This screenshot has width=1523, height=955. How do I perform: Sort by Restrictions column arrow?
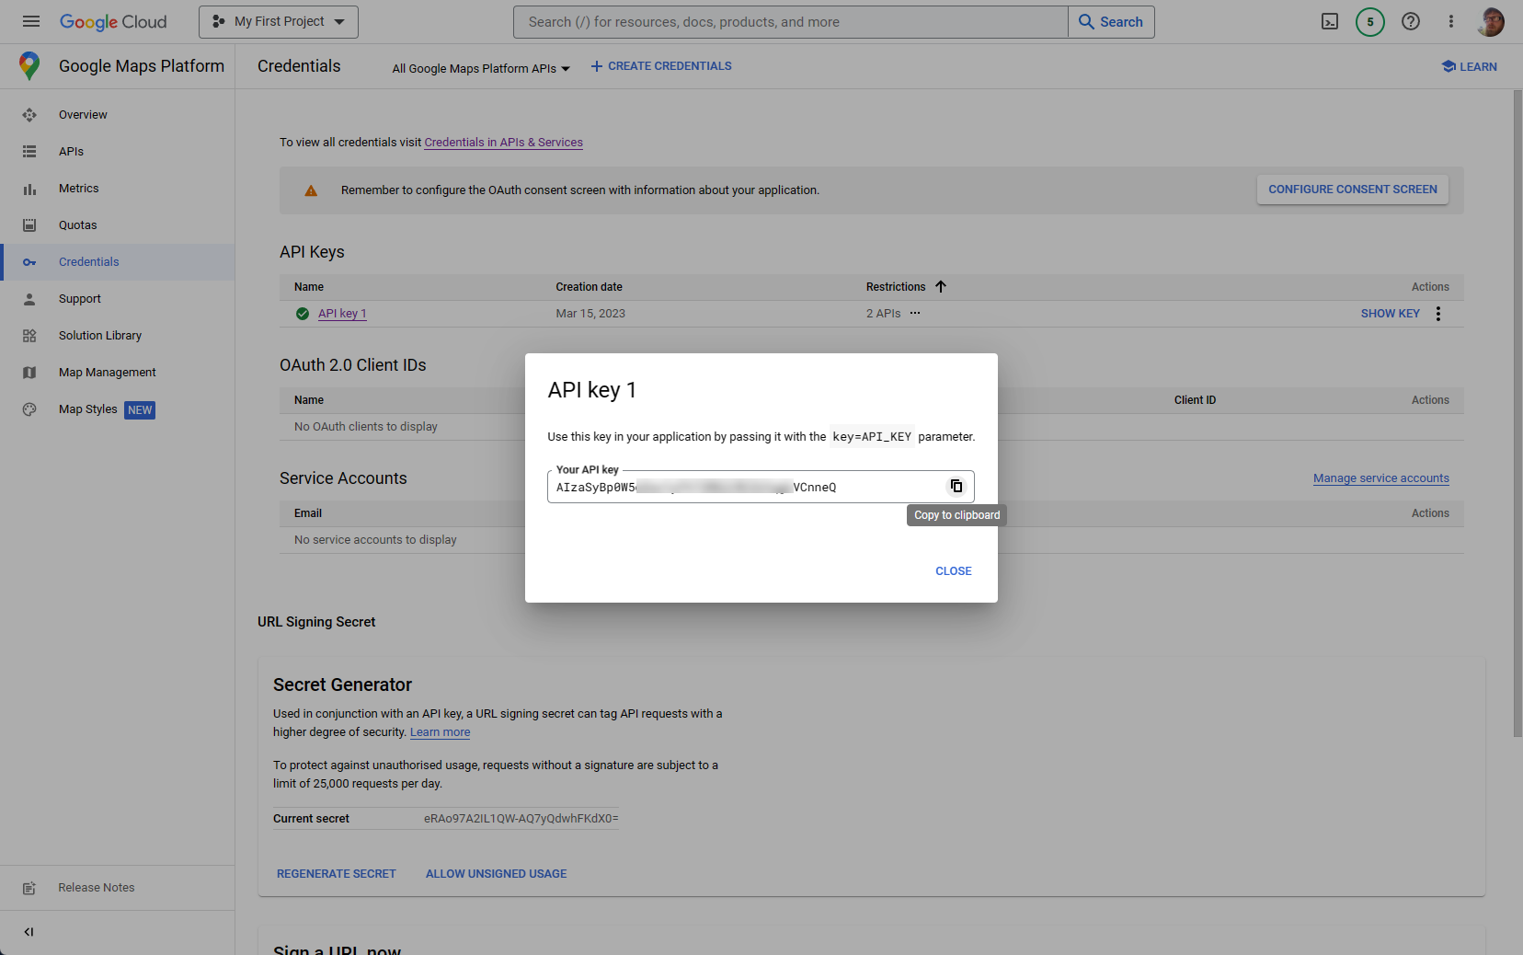(x=941, y=287)
